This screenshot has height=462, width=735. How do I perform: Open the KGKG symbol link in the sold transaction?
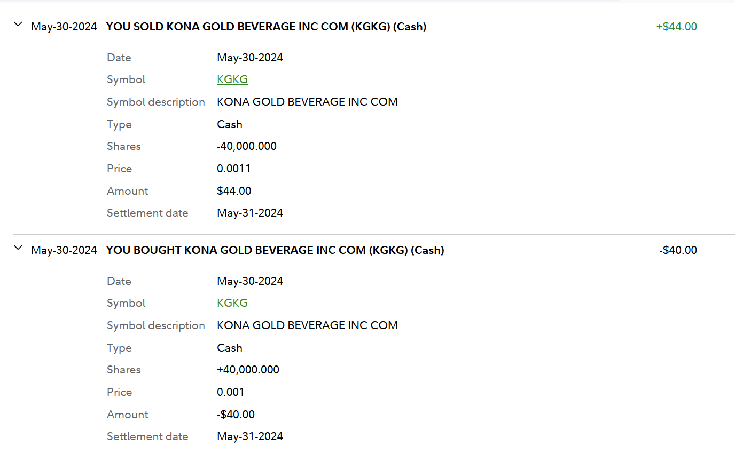point(232,79)
